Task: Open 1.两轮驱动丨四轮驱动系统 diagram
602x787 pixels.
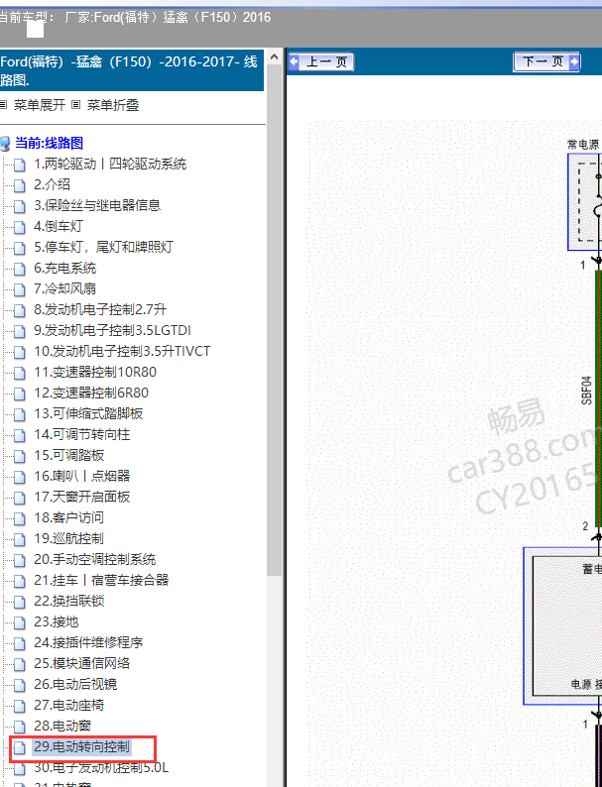Action: 110,165
